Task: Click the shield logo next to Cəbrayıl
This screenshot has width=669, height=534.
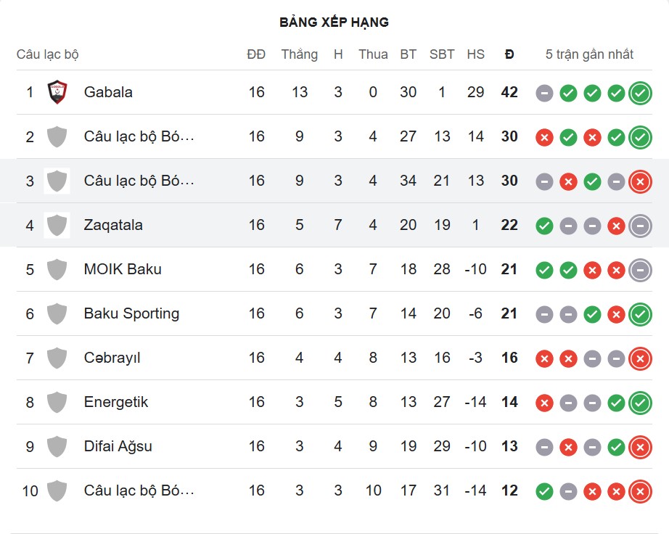Action: [57, 358]
